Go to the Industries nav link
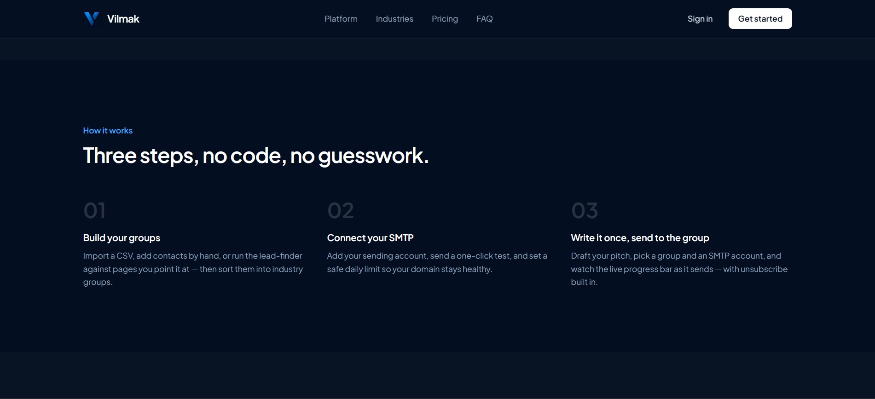 pos(394,19)
